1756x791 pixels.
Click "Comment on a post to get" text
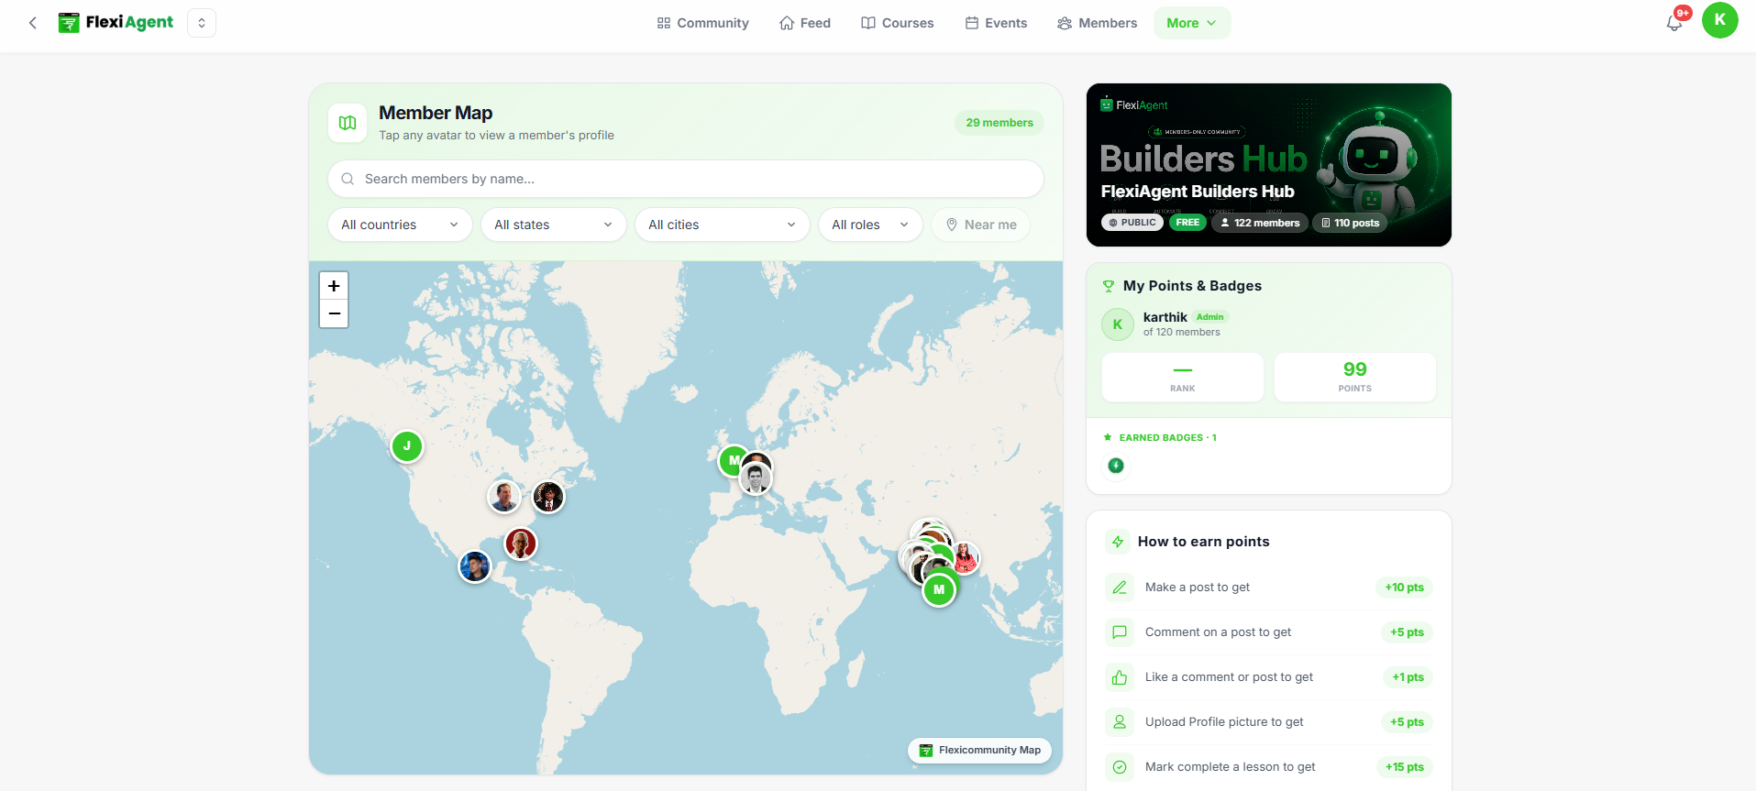tap(1218, 632)
